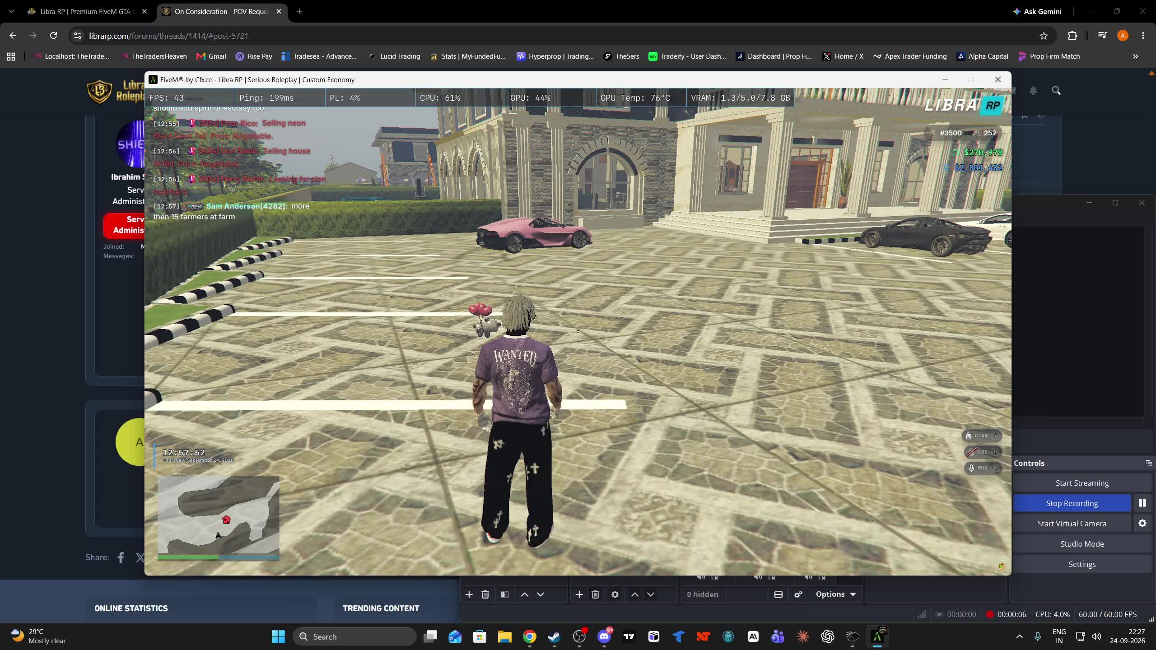Pause the OBS recording
1156x650 pixels.
point(1142,503)
